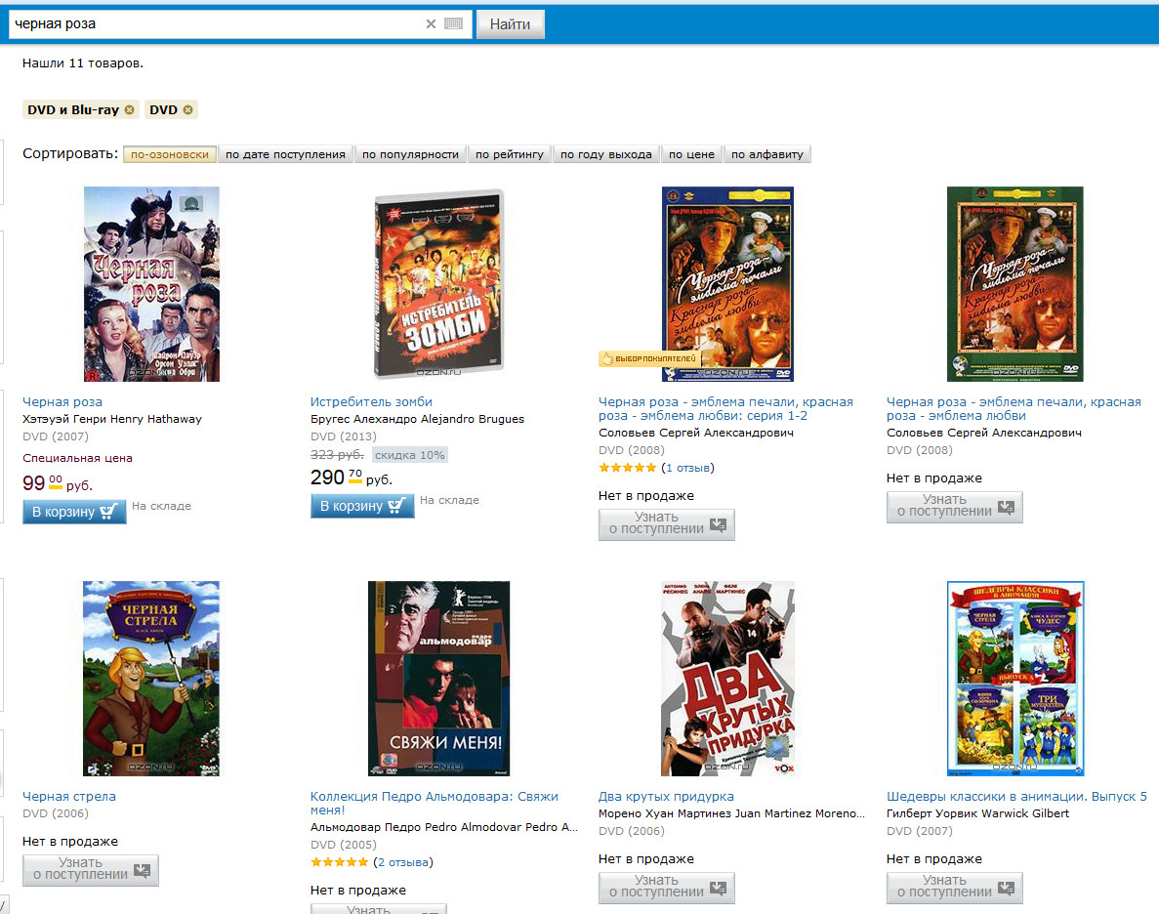
Task: Click the Найти search button
Action: pyautogui.click(x=510, y=24)
